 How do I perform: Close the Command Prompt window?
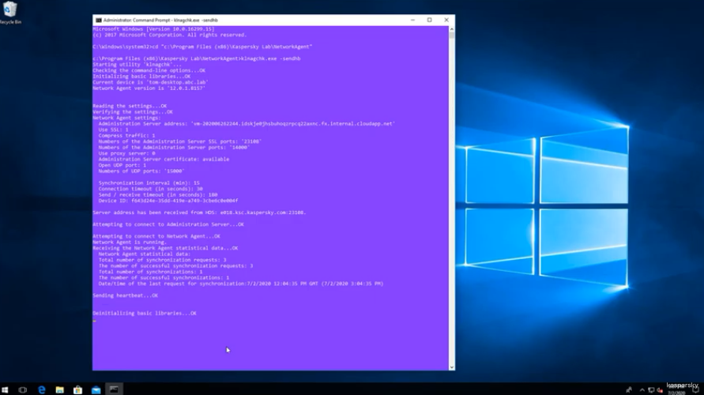tap(446, 21)
